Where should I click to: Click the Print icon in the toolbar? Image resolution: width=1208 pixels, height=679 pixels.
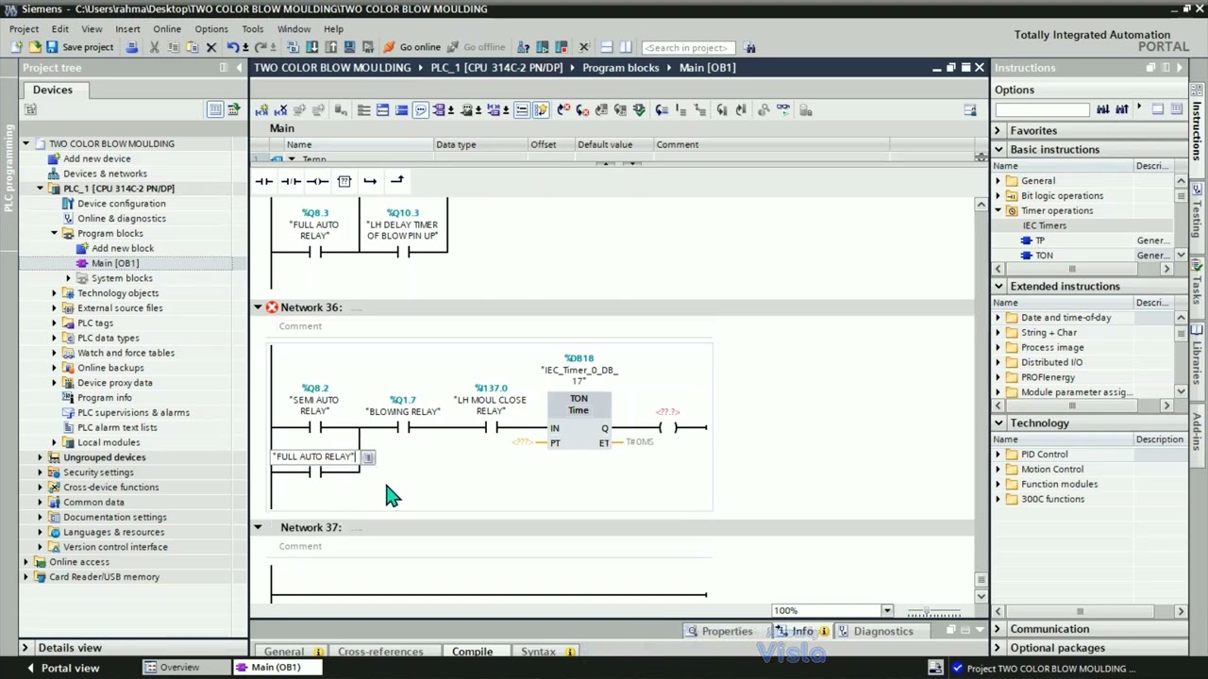(x=132, y=47)
